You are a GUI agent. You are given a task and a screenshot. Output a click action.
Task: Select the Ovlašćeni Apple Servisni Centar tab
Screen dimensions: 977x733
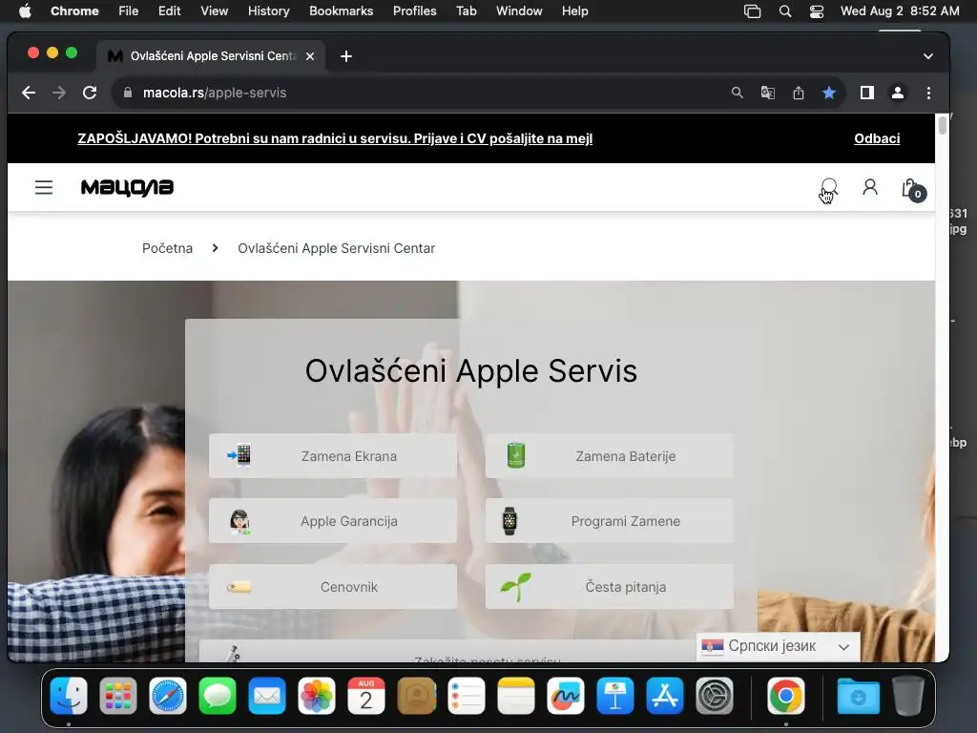pyautogui.click(x=211, y=56)
